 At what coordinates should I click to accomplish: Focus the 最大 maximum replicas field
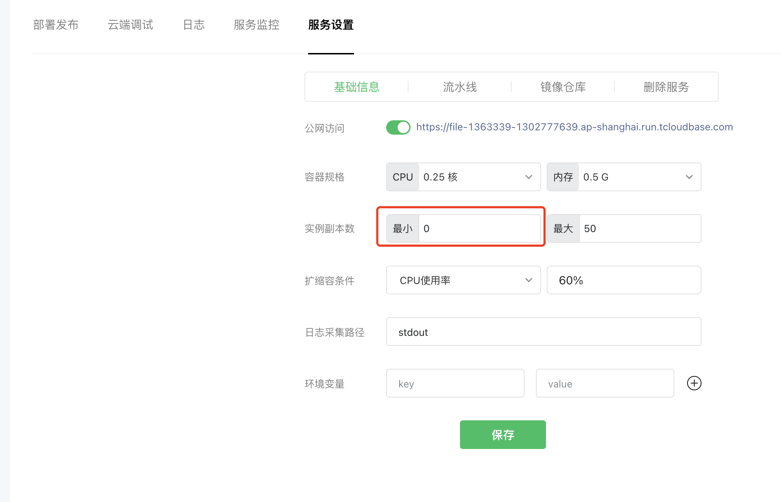tap(639, 228)
